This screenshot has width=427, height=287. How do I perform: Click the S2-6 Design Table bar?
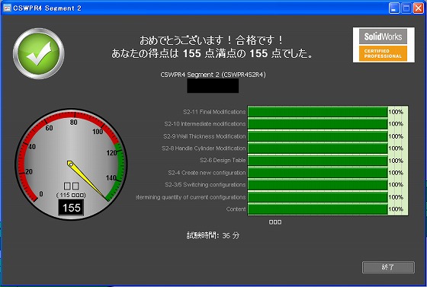tap(317, 161)
